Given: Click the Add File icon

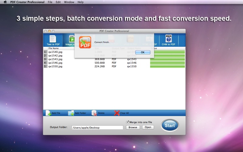Looking at the screenshot, I should 48,113.
